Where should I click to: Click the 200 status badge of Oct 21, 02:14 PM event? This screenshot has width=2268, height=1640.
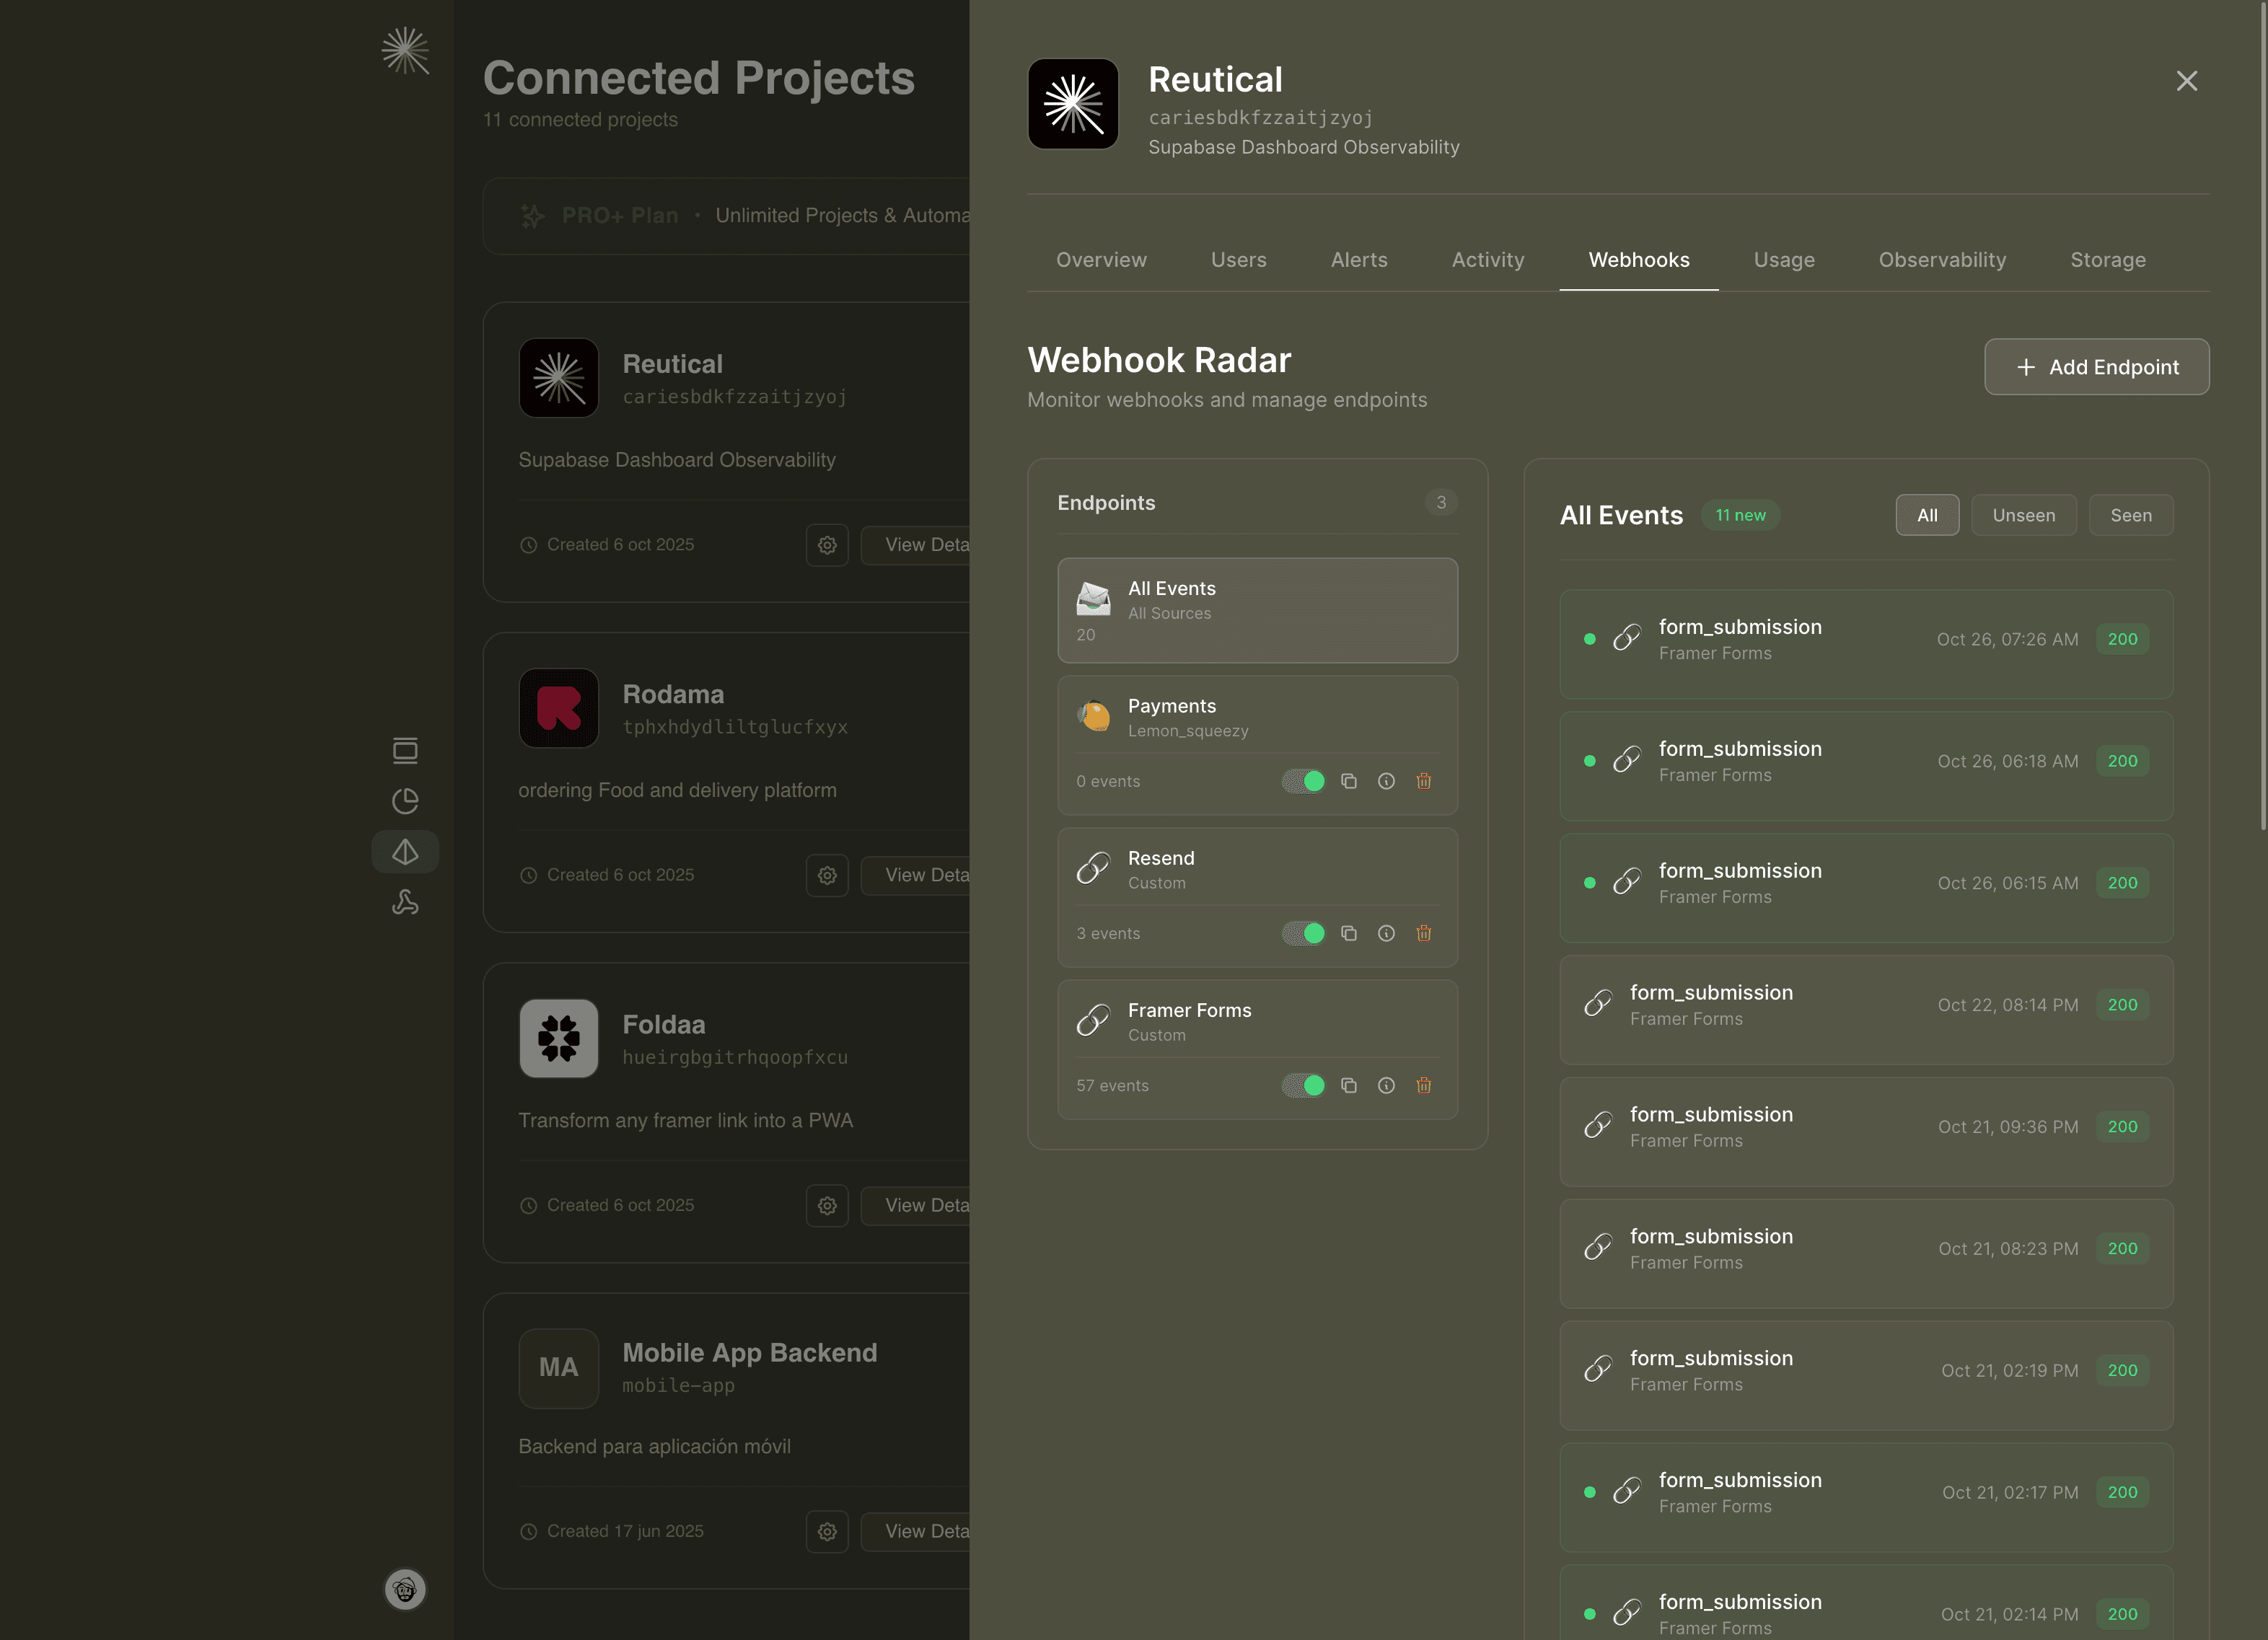pyautogui.click(x=2122, y=1614)
